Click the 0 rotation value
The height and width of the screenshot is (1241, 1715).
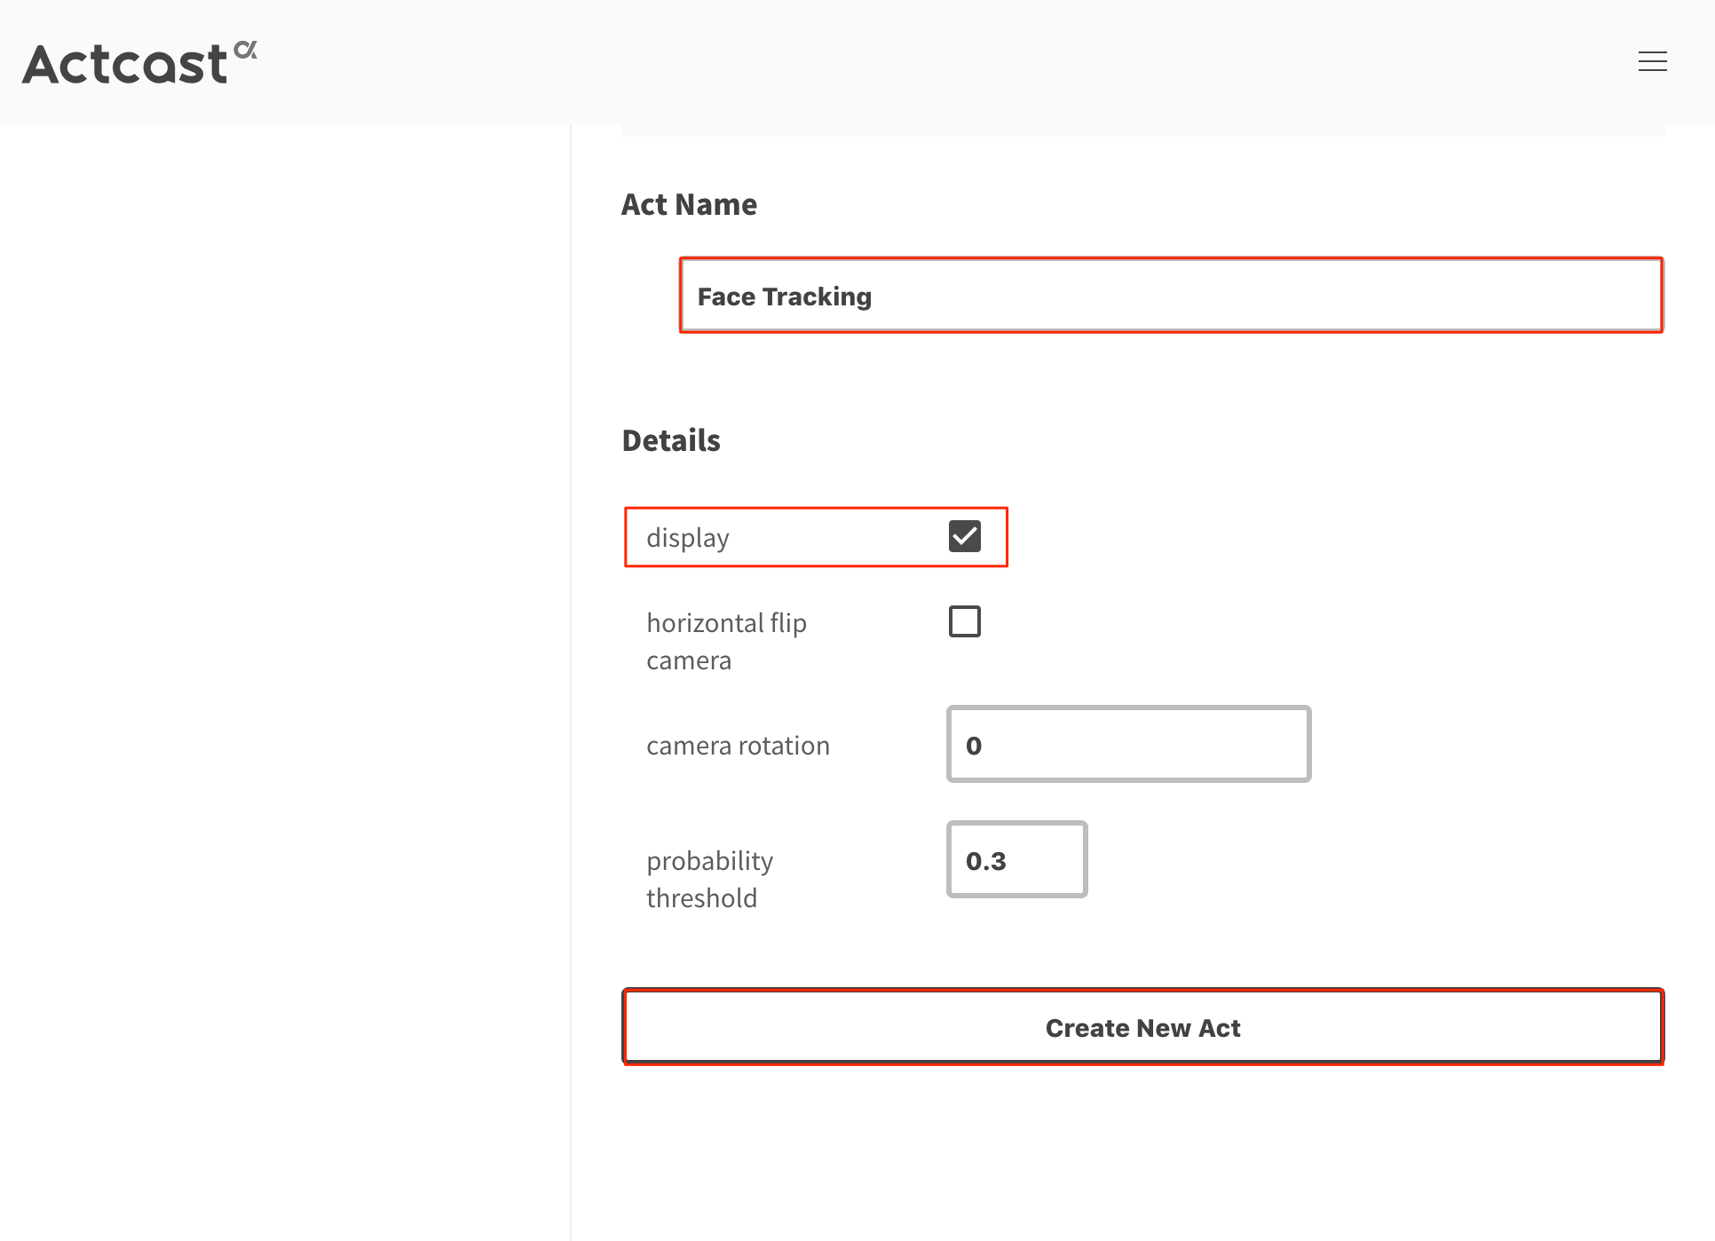pos(974,746)
